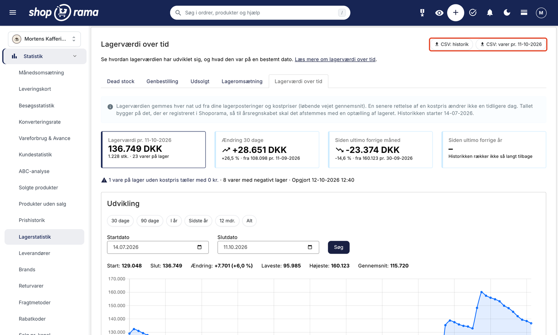
Task: Click the search magnifier icon
Action: tap(178, 13)
